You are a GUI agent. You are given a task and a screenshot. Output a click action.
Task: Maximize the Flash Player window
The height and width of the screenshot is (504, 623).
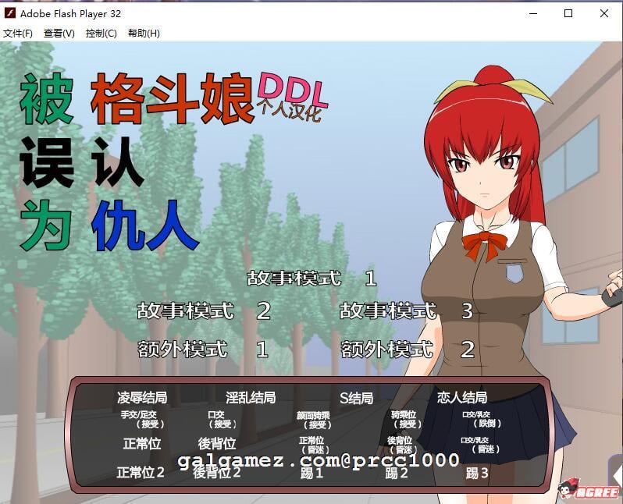pos(568,13)
